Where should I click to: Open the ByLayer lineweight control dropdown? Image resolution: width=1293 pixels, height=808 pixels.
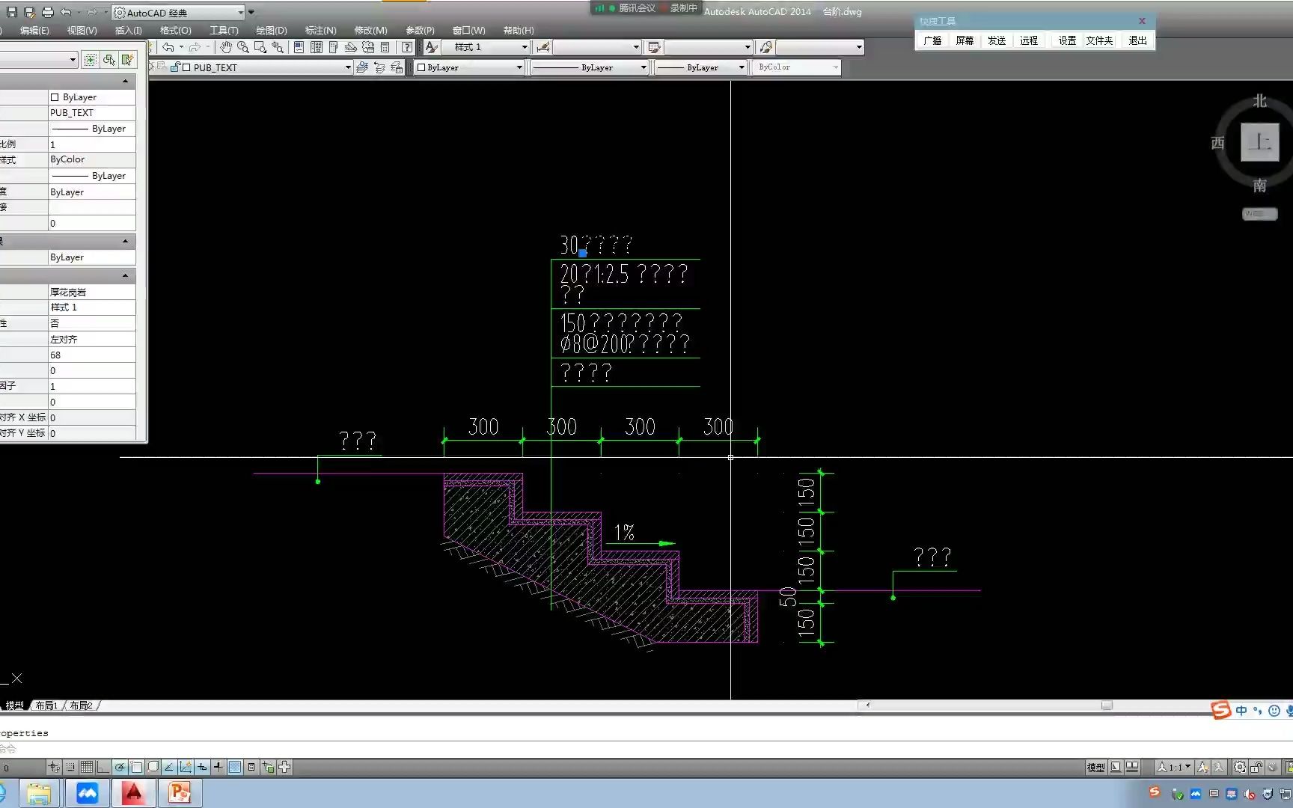pos(702,67)
